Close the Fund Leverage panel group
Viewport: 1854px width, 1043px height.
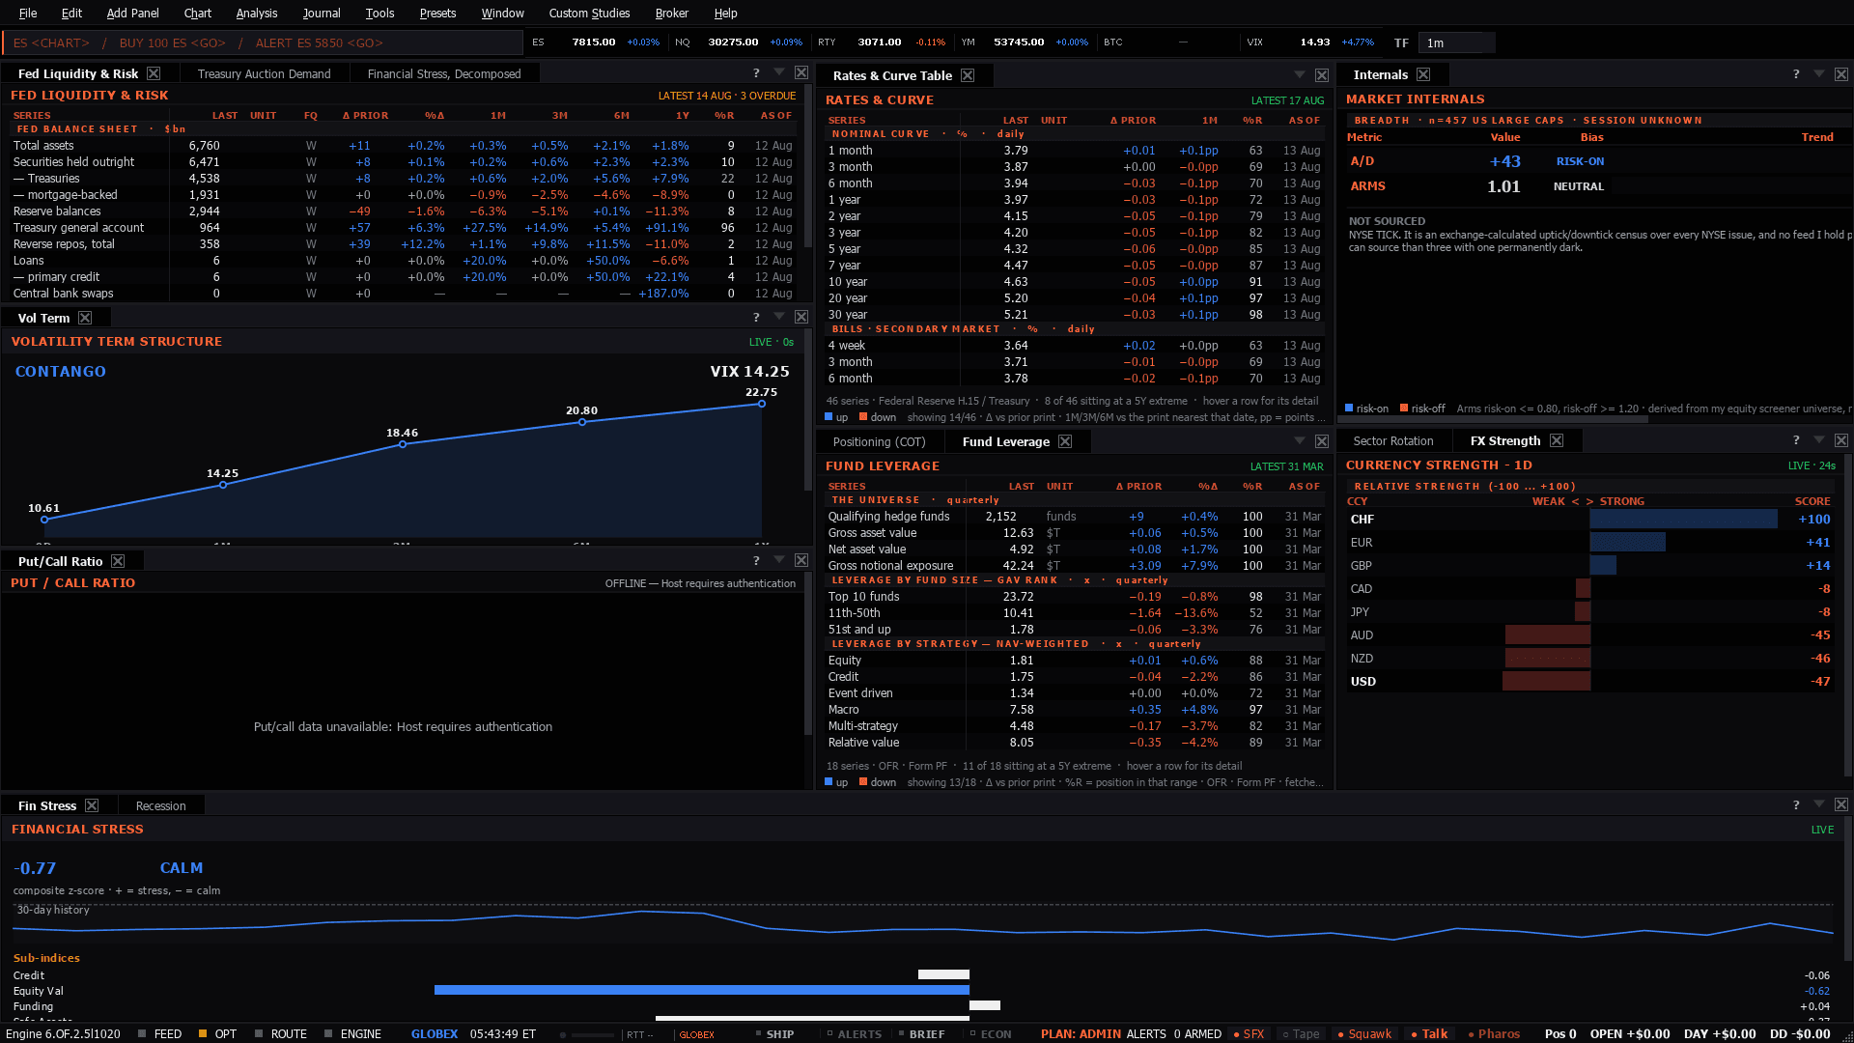coord(1322,441)
